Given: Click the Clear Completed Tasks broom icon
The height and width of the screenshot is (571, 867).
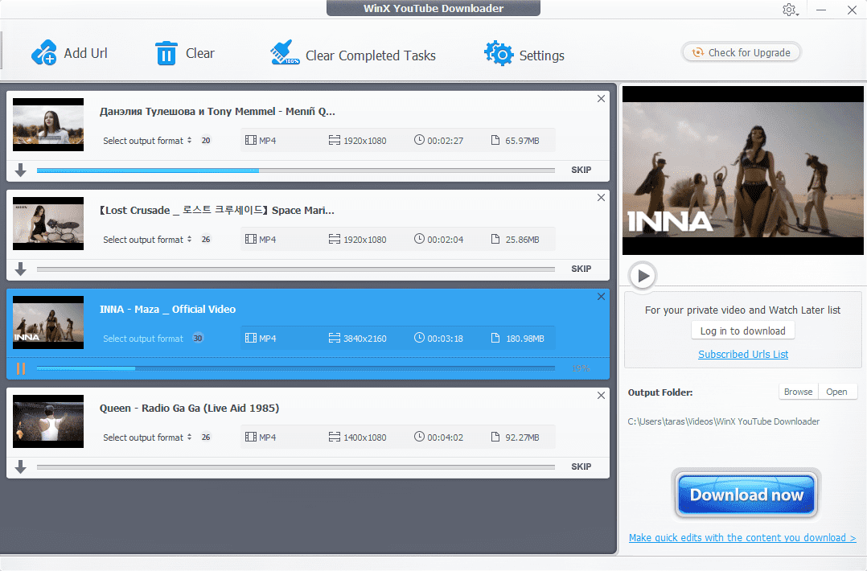Looking at the screenshot, I should click(x=285, y=53).
